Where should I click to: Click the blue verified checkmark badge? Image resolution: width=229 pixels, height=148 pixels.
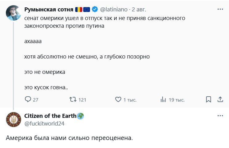click(x=95, y=9)
